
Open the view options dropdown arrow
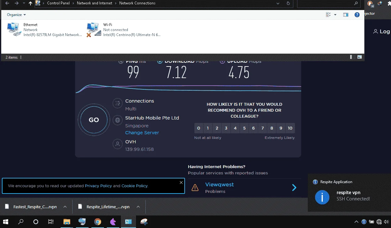[335, 15]
